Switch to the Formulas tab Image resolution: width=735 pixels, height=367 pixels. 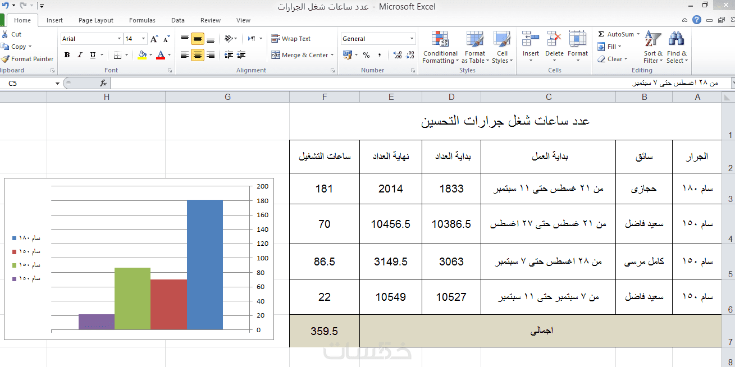[x=142, y=20]
